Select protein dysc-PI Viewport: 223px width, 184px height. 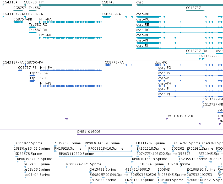click(191, 91)
